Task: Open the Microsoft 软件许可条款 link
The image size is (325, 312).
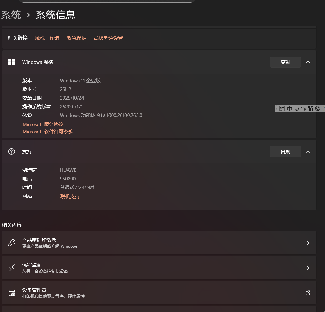Action: (48, 132)
